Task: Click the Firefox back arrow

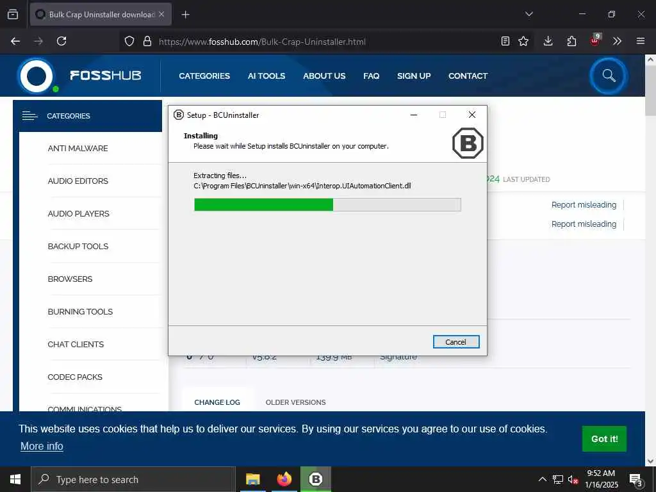Action: pyautogui.click(x=15, y=41)
